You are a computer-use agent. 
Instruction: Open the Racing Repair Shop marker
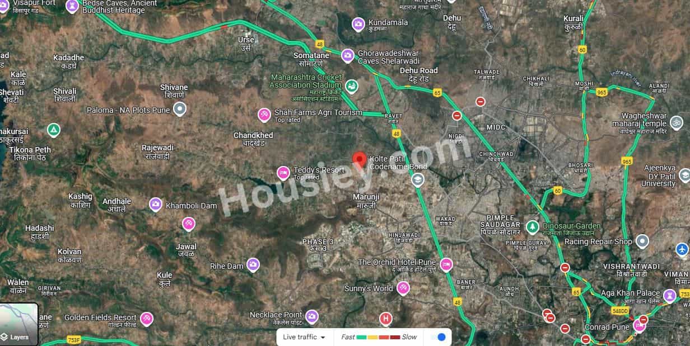tap(643, 241)
